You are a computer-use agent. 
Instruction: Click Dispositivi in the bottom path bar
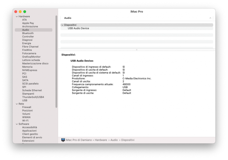tap(128, 140)
